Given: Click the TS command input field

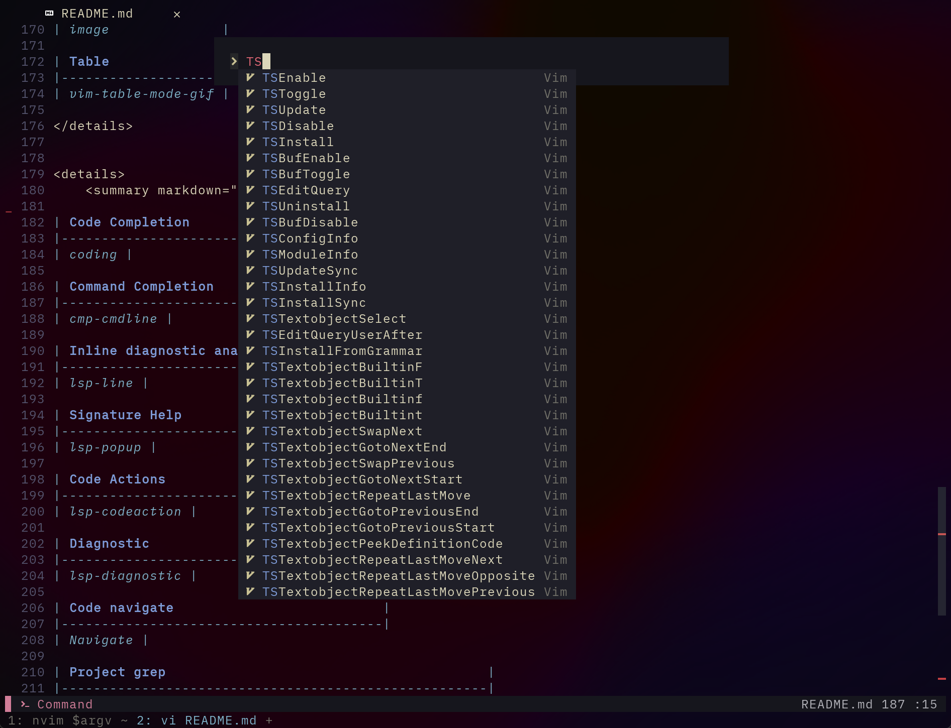Looking at the screenshot, I should [x=471, y=61].
